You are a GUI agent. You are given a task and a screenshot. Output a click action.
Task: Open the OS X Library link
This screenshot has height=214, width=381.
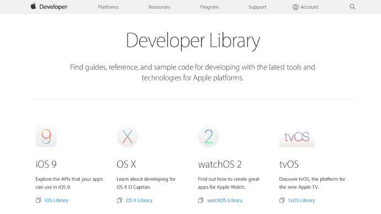(x=139, y=200)
